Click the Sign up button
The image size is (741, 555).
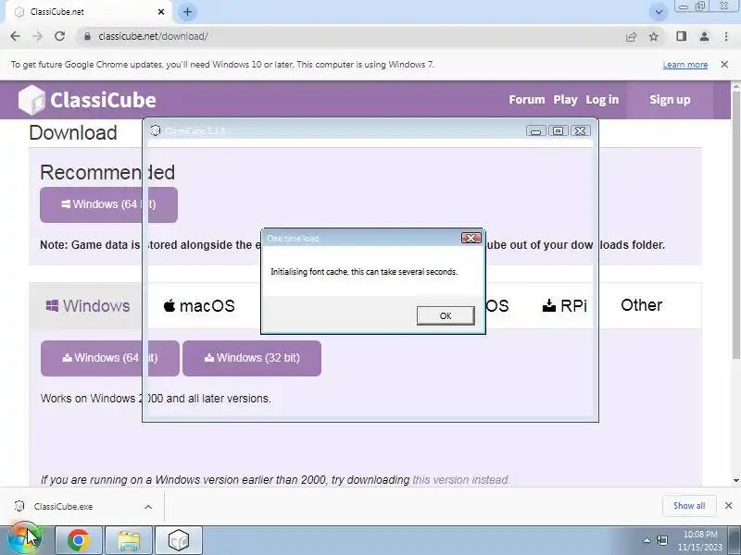coord(670,100)
